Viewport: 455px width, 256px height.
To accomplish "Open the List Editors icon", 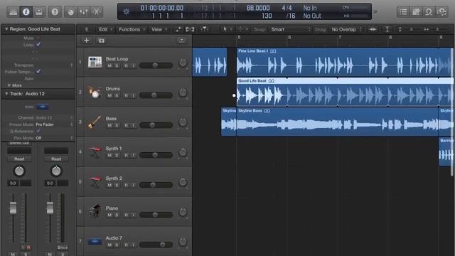I will point(403,12).
